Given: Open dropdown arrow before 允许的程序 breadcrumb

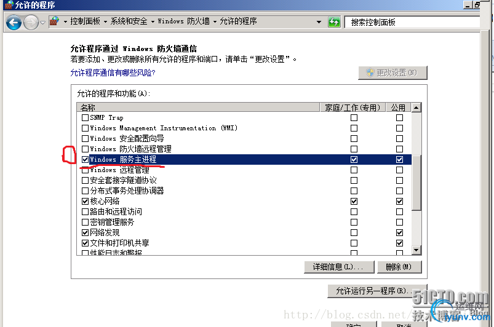Looking at the screenshot, I should point(215,22).
